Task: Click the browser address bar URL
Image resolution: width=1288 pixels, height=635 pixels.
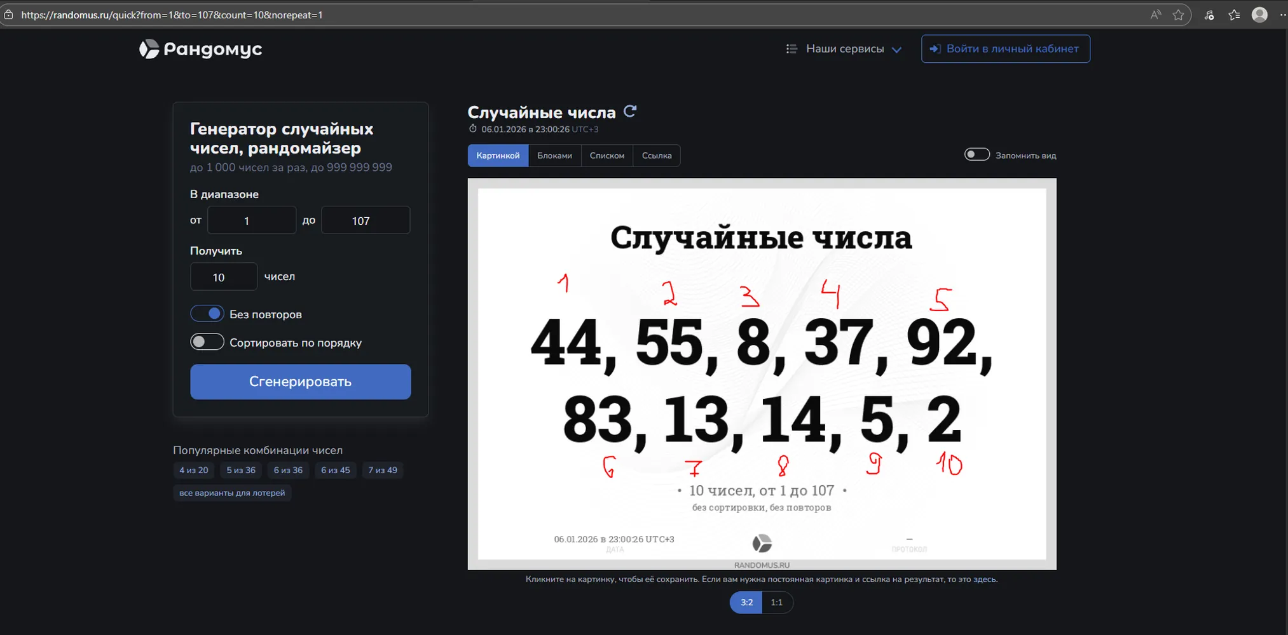Action: [172, 15]
